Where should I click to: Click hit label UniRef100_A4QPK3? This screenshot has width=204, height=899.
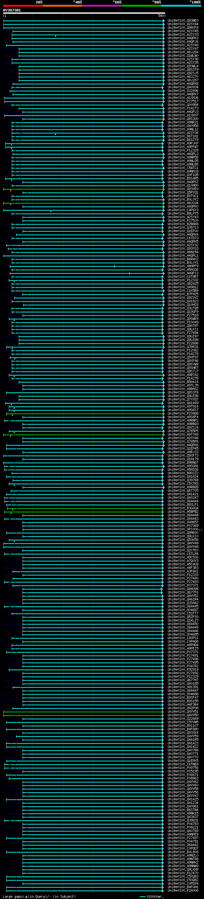pyautogui.click(x=183, y=38)
